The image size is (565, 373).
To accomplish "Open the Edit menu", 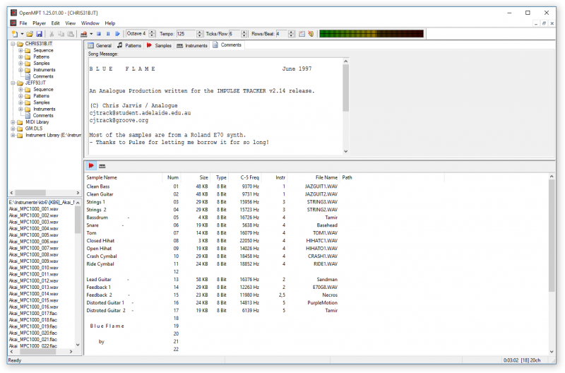I will (x=55, y=23).
